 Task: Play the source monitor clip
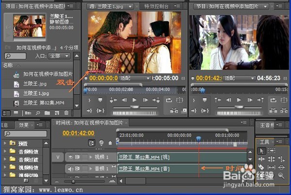pyautogui.click(x=134, y=100)
